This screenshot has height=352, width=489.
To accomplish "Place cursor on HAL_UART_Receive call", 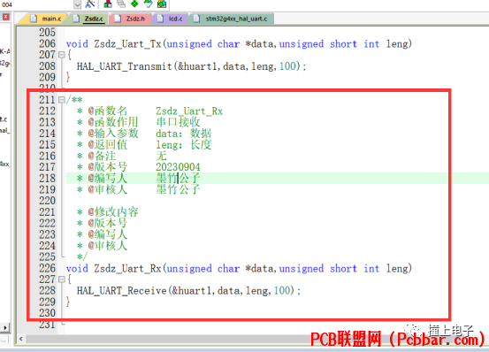I will [122, 291].
